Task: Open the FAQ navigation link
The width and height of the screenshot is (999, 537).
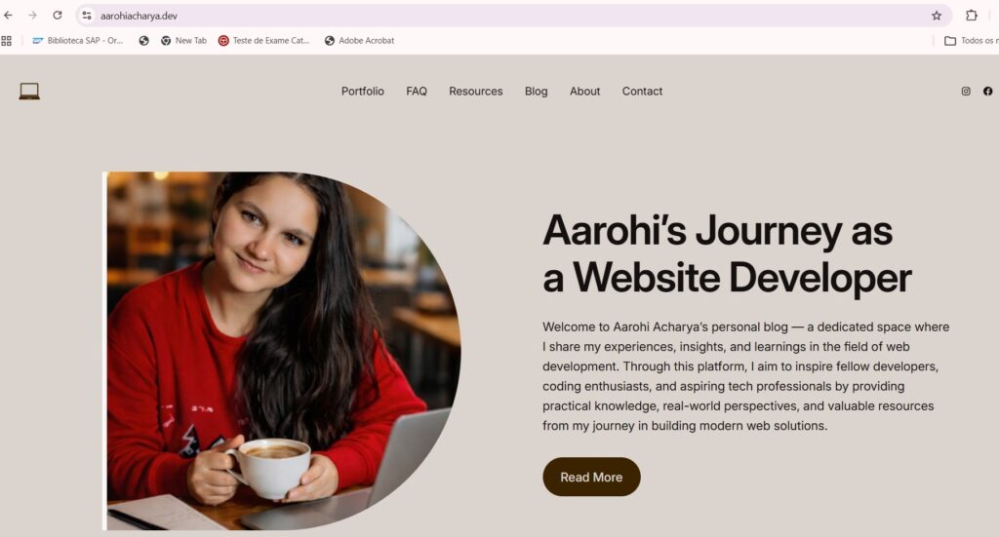Action: [417, 91]
